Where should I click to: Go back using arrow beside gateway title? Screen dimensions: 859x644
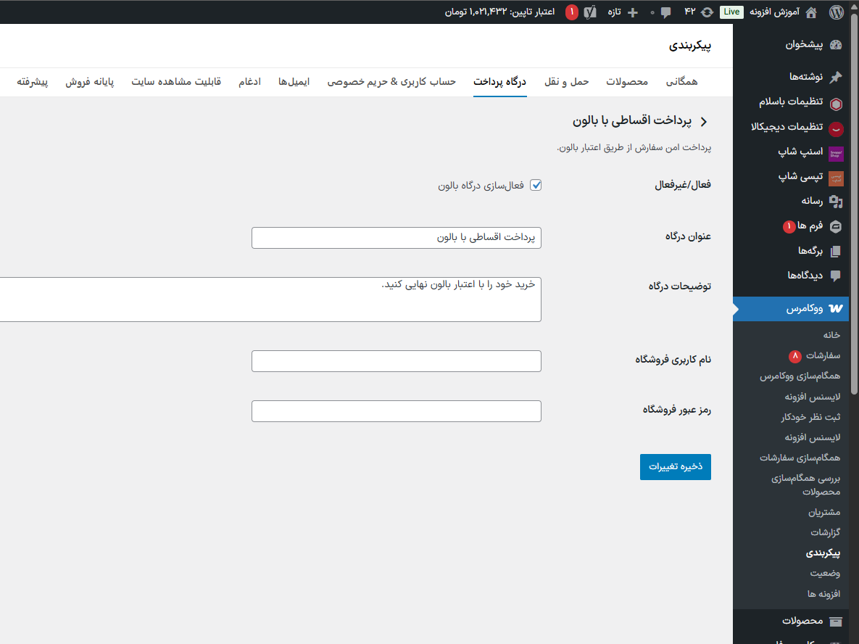coord(703,122)
